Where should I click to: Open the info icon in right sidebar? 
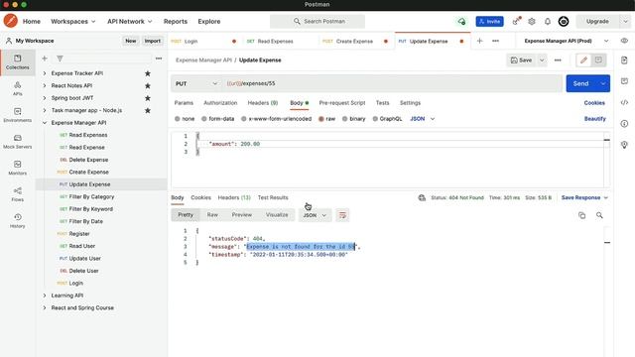tap(624, 123)
